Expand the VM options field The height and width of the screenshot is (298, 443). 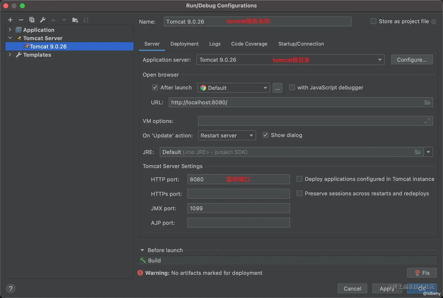pos(427,121)
